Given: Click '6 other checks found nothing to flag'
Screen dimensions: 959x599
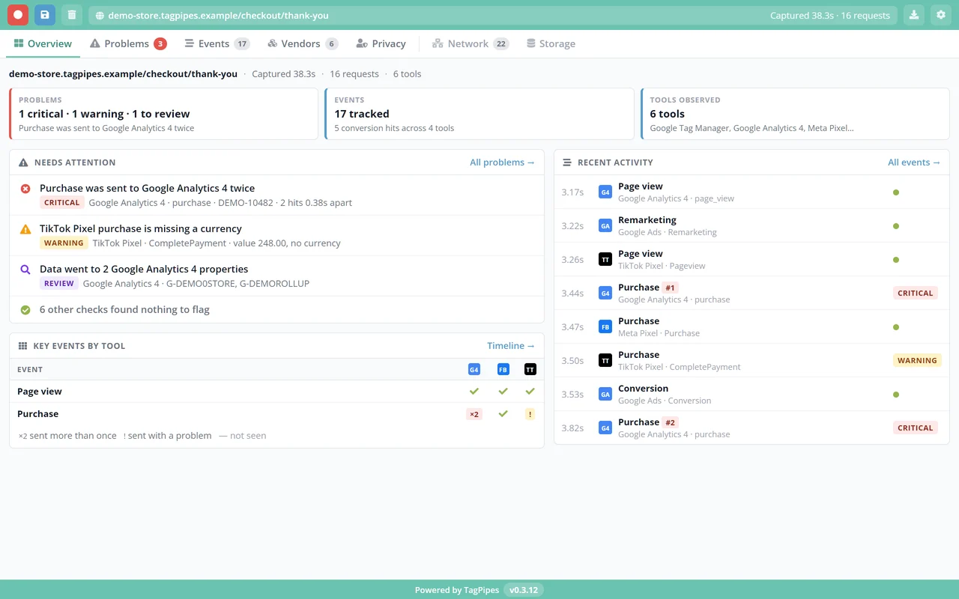Looking at the screenshot, I should point(124,310).
